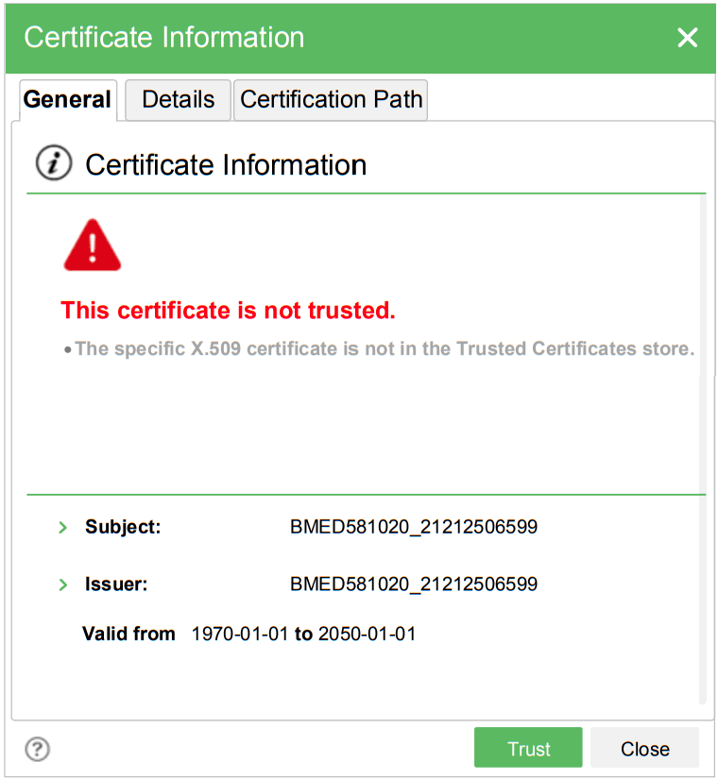This screenshot has height=779, width=718.
Task: Select the General tab
Action: coord(67,99)
